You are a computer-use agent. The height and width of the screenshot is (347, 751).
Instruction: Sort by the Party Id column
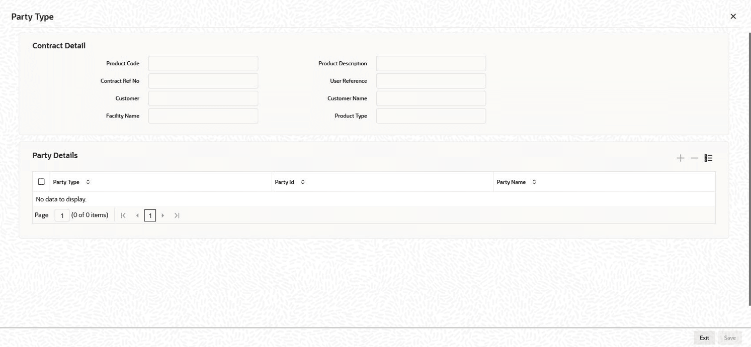[x=303, y=182]
